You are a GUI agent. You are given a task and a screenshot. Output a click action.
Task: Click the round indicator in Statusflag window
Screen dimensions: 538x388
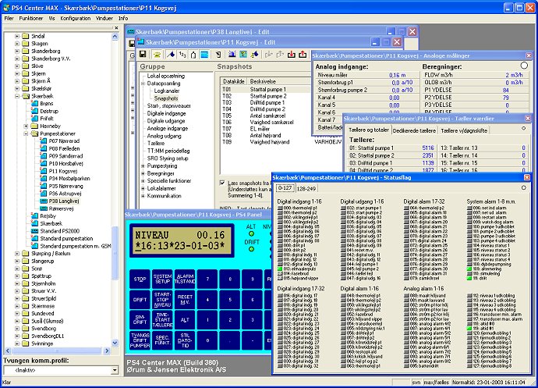pyautogui.click(x=524, y=187)
